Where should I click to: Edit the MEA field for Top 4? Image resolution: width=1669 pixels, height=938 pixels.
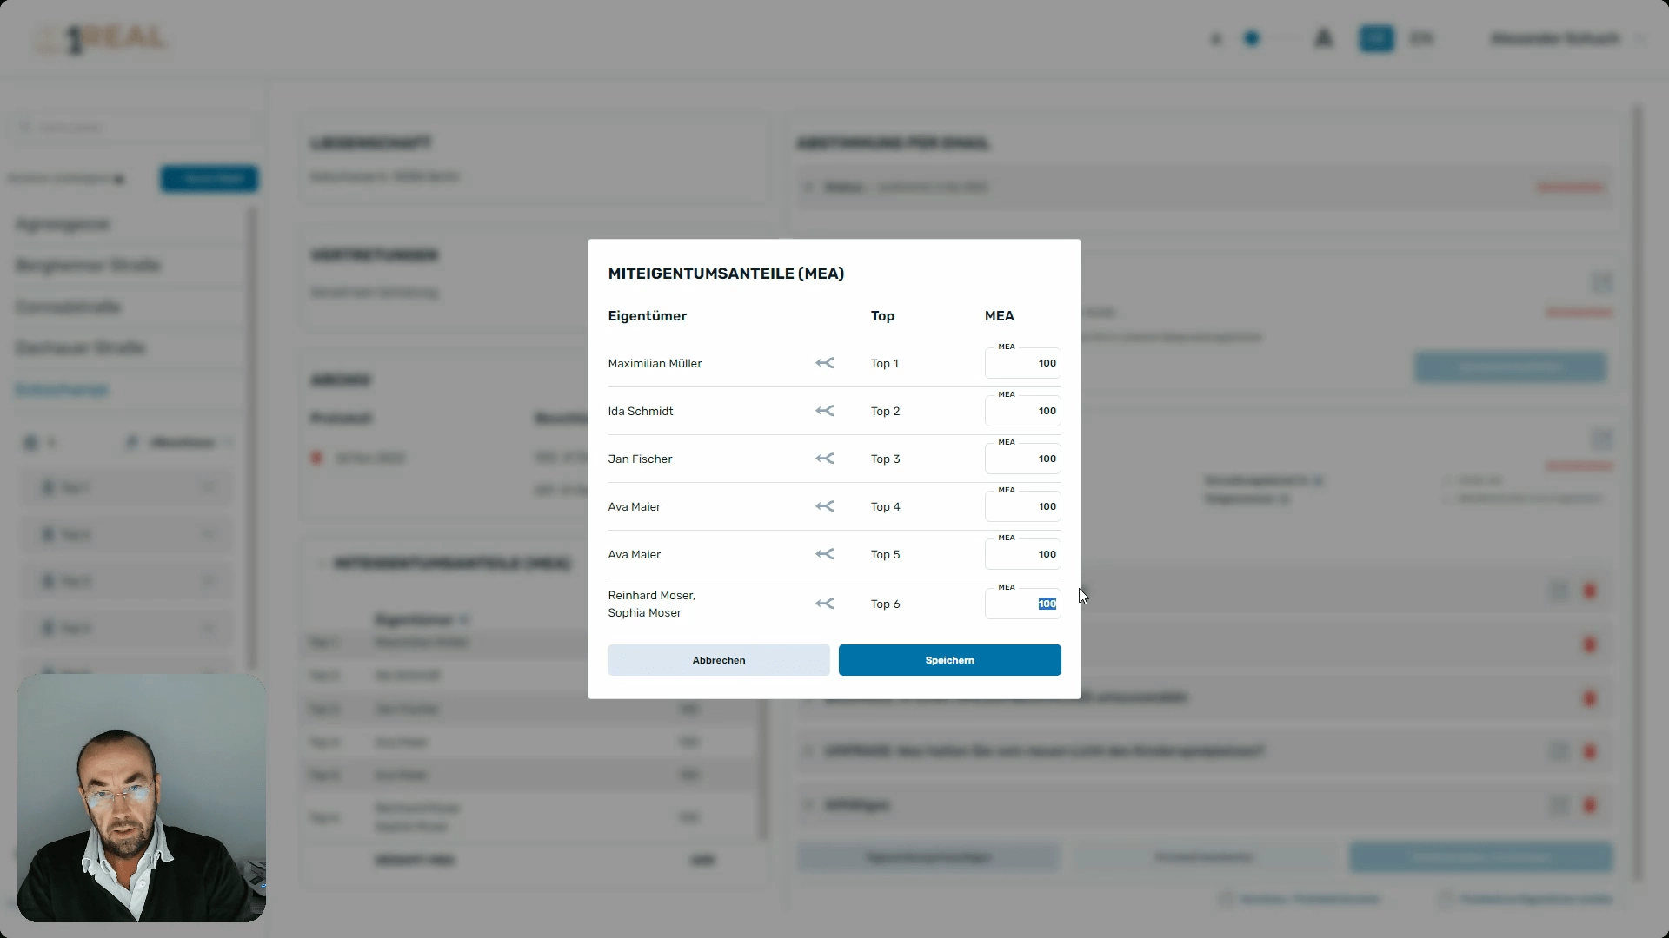(1022, 506)
